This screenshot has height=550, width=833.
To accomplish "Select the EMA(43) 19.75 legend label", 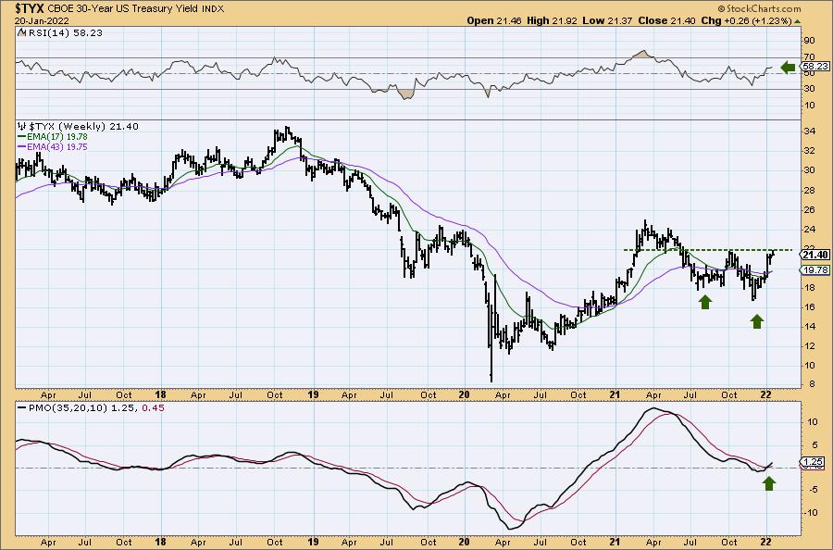I will pos(57,146).
